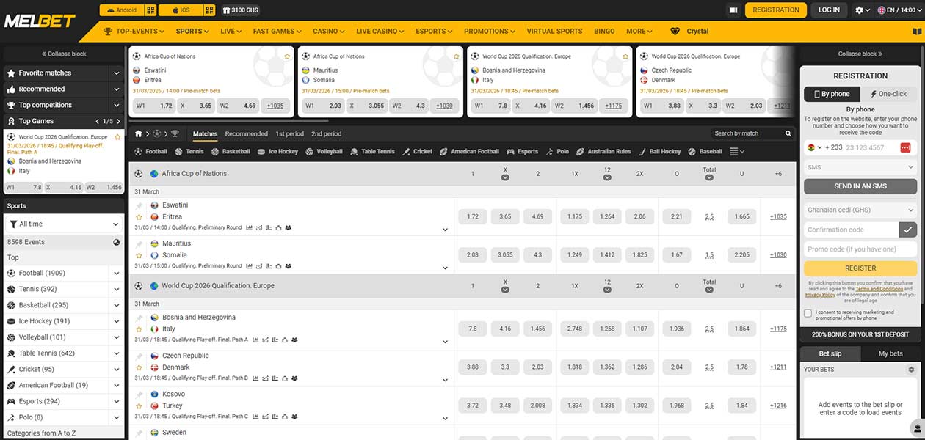Open the Terms and Conditions link
Image resolution: width=925 pixels, height=440 pixels.
[878, 289]
